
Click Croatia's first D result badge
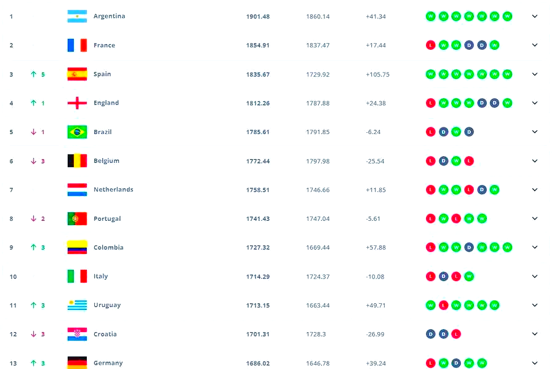(431, 335)
